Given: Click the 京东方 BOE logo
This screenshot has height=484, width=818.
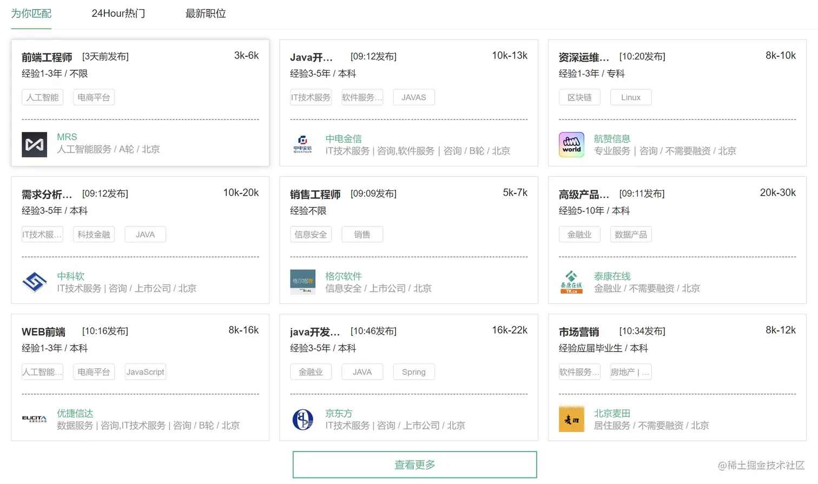Looking at the screenshot, I should point(301,419).
